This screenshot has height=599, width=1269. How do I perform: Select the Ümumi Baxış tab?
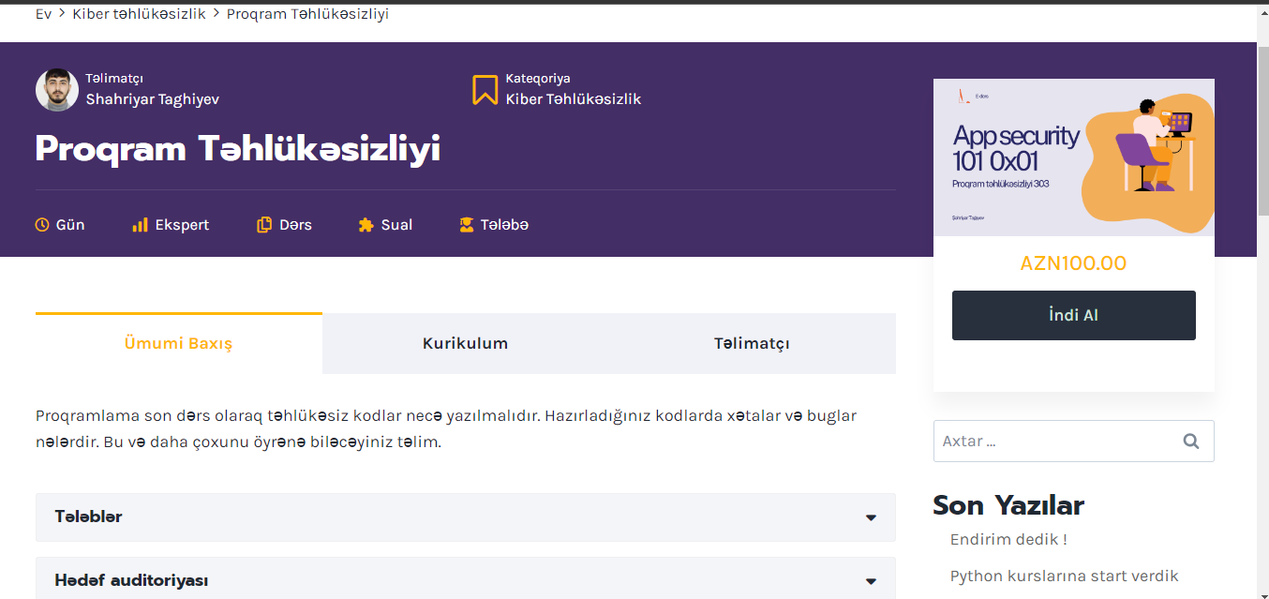click(178, 343)
